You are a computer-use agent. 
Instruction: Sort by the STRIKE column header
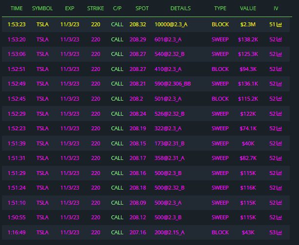pyautogui.click(x=96, y=8)
